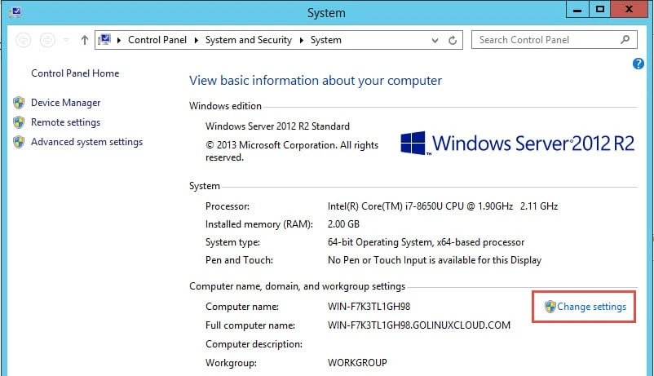Image resolution: width=654 pixels, height=376 pixels.
Task: Select full computer name WIN-F7K3TL1GH98.GOLINUXCLOUD.COM
Action: [x=419, y=325]
